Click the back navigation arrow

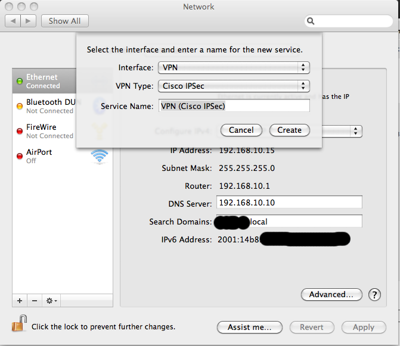(x=13, y=21)
